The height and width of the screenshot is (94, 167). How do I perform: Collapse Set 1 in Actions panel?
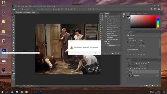tap(104, 42)
